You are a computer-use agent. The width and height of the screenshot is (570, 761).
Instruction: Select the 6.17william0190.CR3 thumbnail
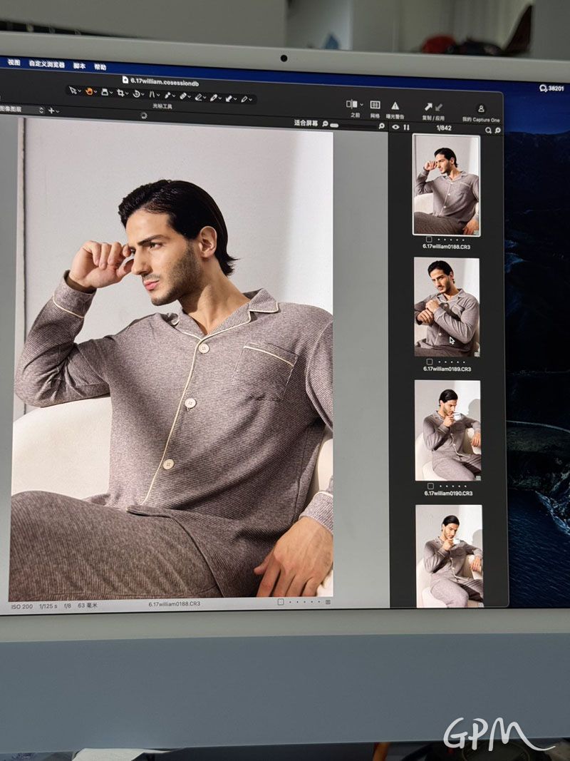(448, 431)
